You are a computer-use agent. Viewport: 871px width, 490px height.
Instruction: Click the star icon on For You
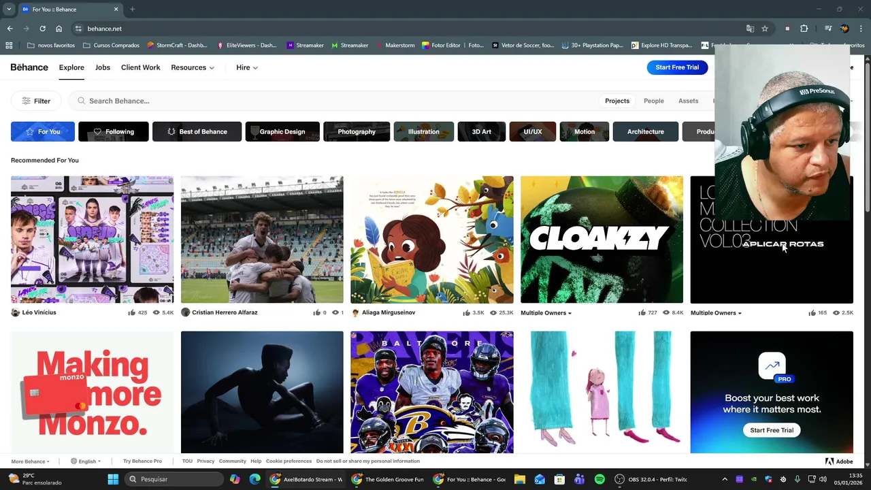tap(30, 131)
